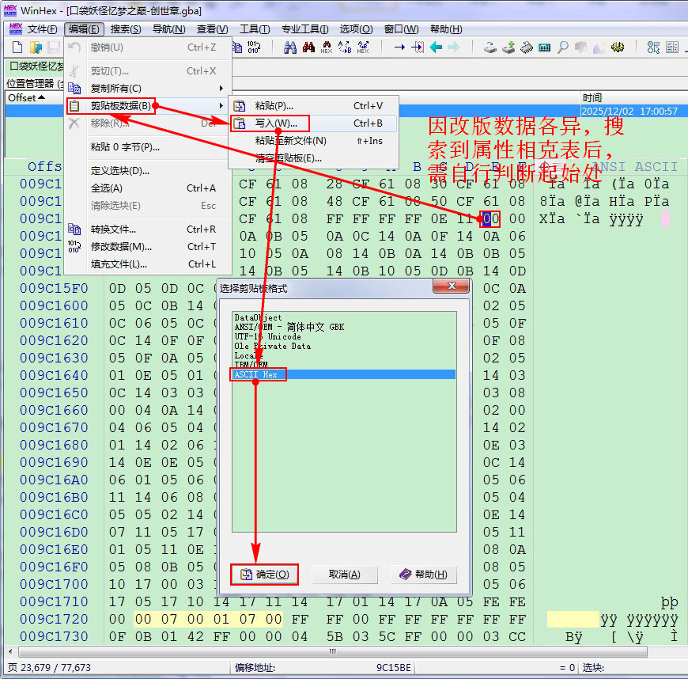The height and width of the screenshot is (679, 688).
Task: Click the Open file folder icon
Action: (x=36, y=47)
